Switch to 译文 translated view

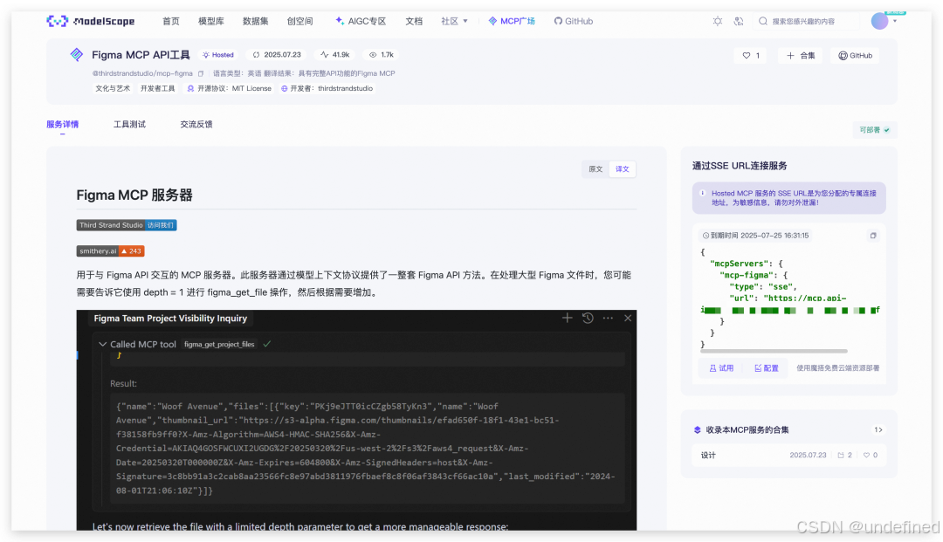point(622,168)
